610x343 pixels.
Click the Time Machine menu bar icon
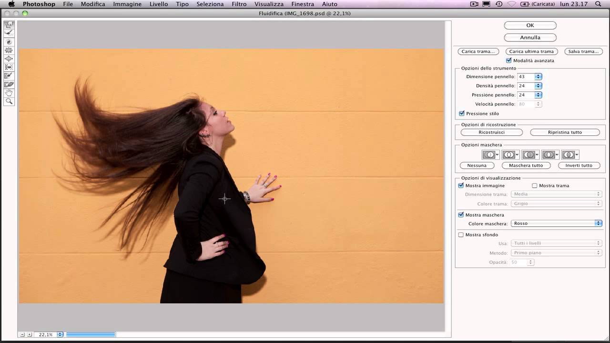[499, 4]
